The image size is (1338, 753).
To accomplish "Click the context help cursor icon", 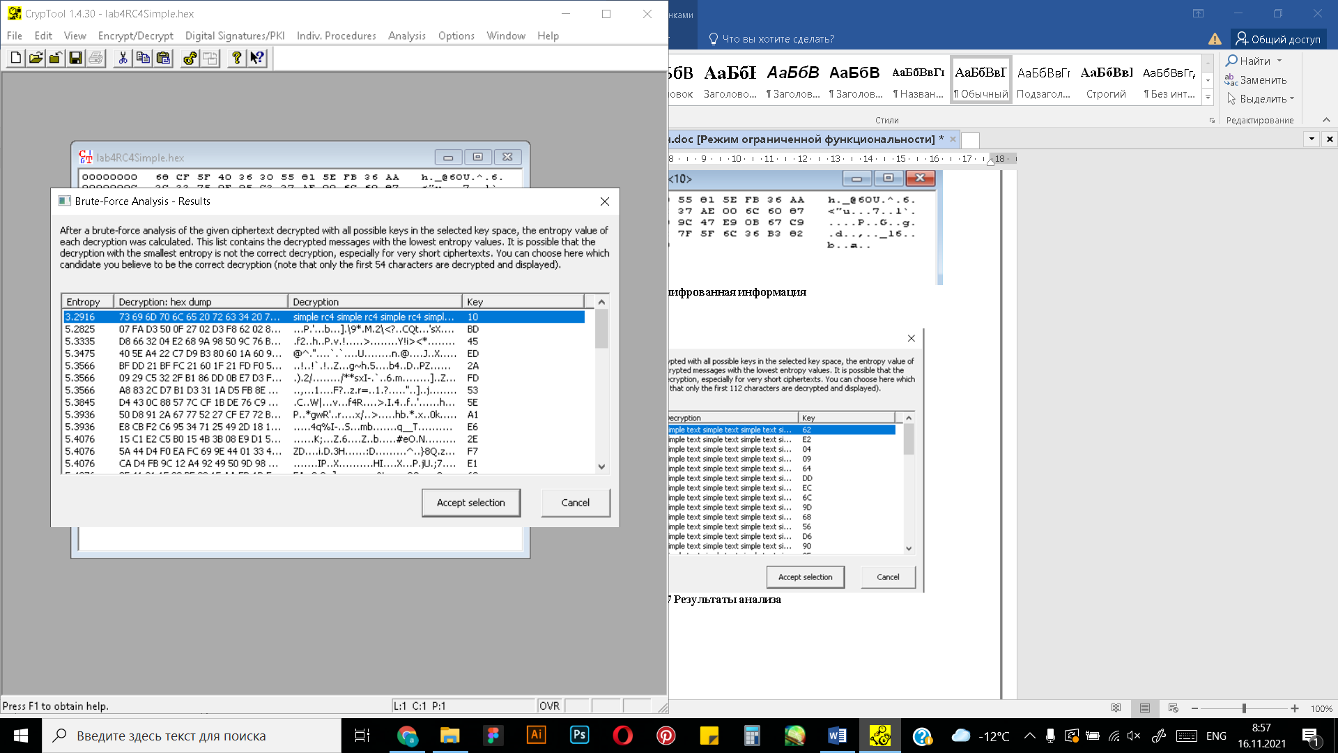I will click(257, 59).
